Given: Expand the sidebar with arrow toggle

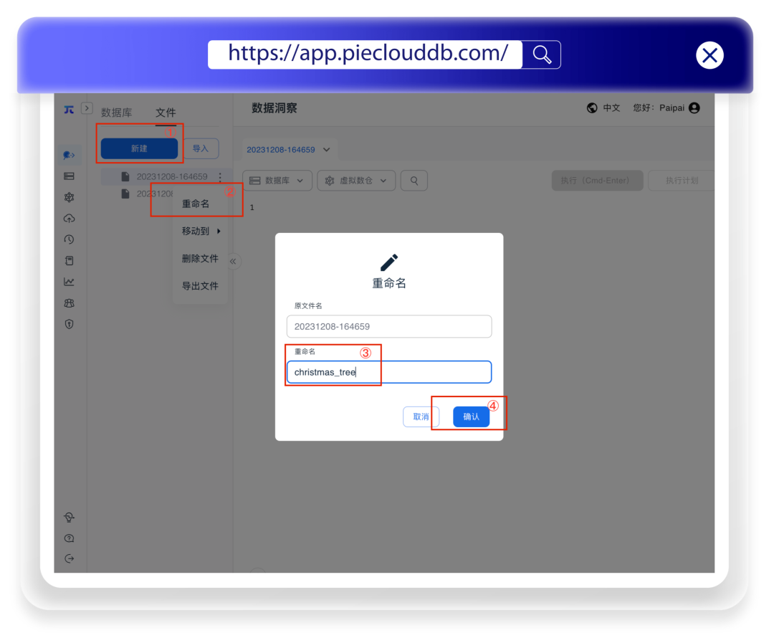Looking at the screenshot, I should click(87, 108).
